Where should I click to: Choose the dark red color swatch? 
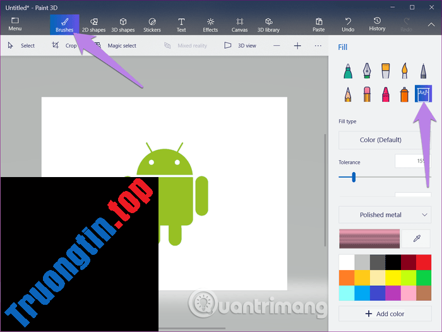(x=408, y=262)
